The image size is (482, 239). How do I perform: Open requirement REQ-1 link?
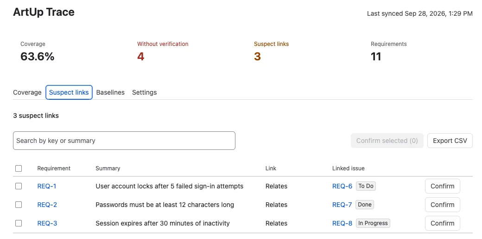47,186
